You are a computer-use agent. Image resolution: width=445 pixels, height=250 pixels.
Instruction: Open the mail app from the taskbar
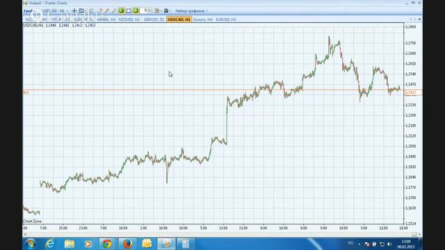click(x=147, y=244)
